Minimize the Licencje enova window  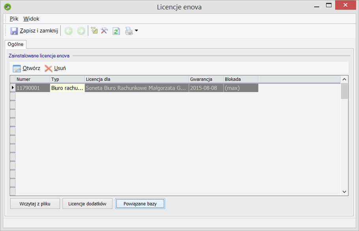pos(317,6)
